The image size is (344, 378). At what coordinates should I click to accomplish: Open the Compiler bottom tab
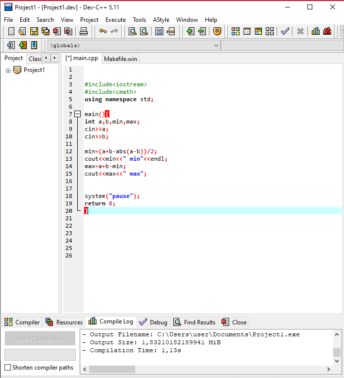point(22,322)
